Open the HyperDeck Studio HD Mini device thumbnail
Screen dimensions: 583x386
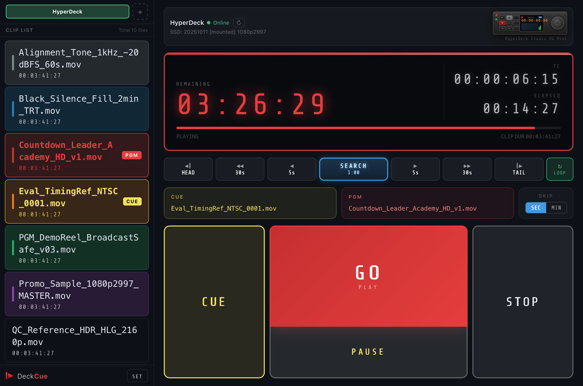530,24
